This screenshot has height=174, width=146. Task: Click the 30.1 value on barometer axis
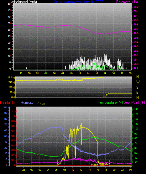click(136, 11)
